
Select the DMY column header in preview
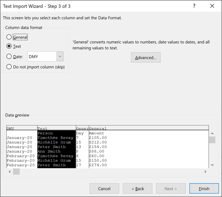pyautogui.click(x=22, y=128)
